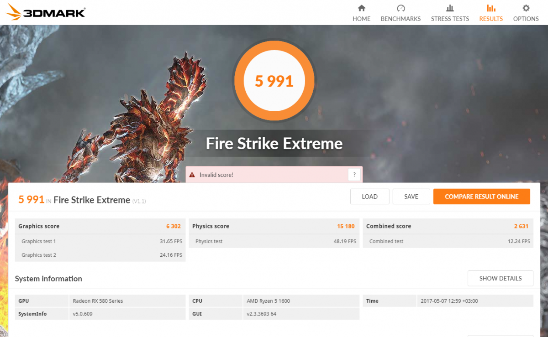548x337 pixels.
Task: Click the 24.16 FPS value
Action: click(171, 255)
